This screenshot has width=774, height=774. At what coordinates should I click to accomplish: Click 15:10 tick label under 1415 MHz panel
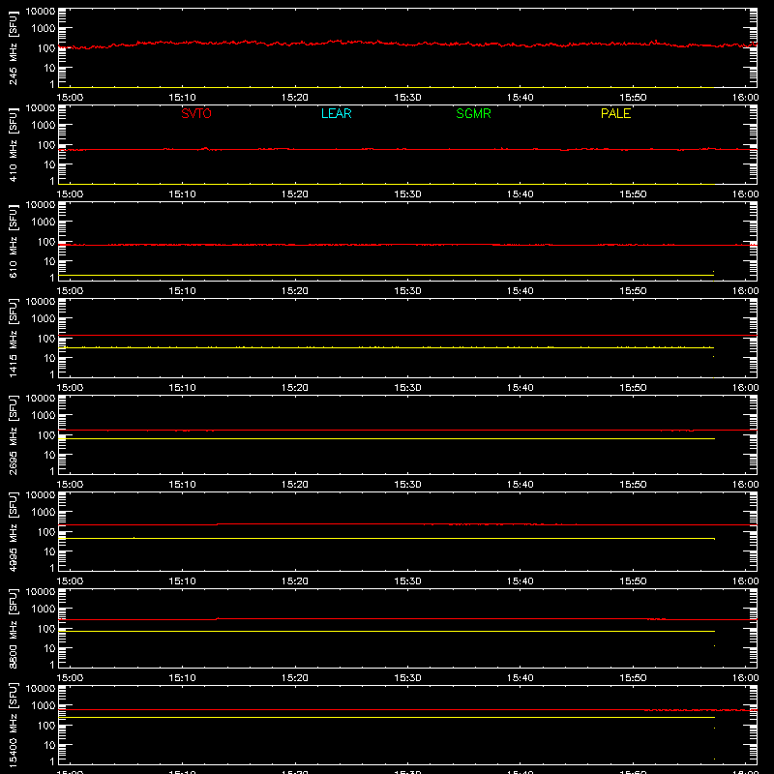click(x=182, y=388)
